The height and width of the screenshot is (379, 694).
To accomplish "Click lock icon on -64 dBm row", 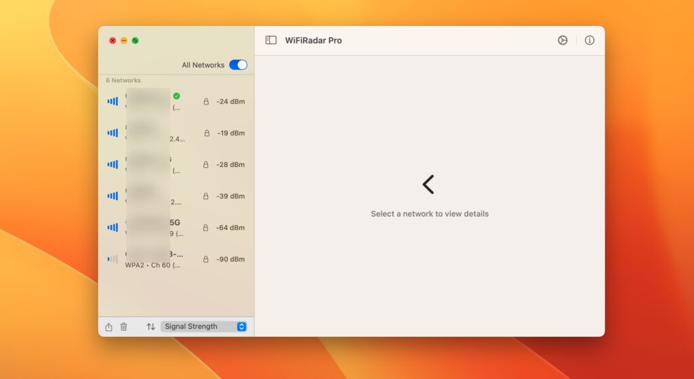I will pyautogui.click(x=205, y=228).
